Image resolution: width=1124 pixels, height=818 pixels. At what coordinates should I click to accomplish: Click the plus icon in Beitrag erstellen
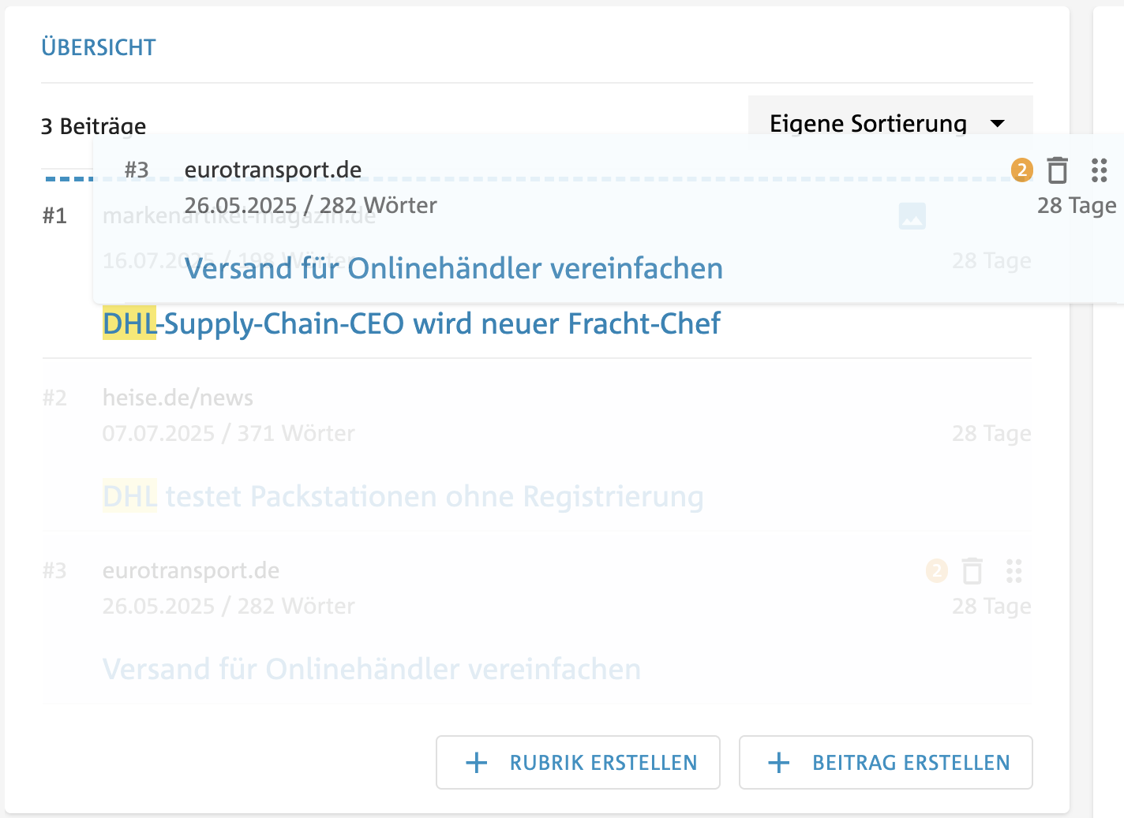click(x=778, y=763)
